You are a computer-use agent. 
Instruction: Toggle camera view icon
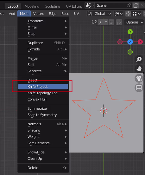[139, 78]
